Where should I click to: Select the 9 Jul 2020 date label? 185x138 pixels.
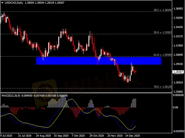tap(6, 136)
